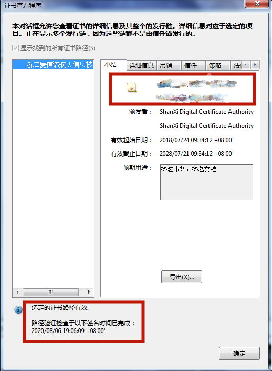
Task: Open the 详细信息 tab
Action: pos(142,65)
